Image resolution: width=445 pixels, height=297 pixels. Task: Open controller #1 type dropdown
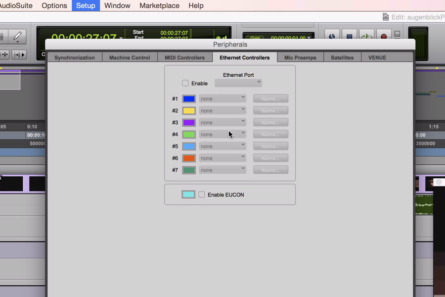coord(222,99)
